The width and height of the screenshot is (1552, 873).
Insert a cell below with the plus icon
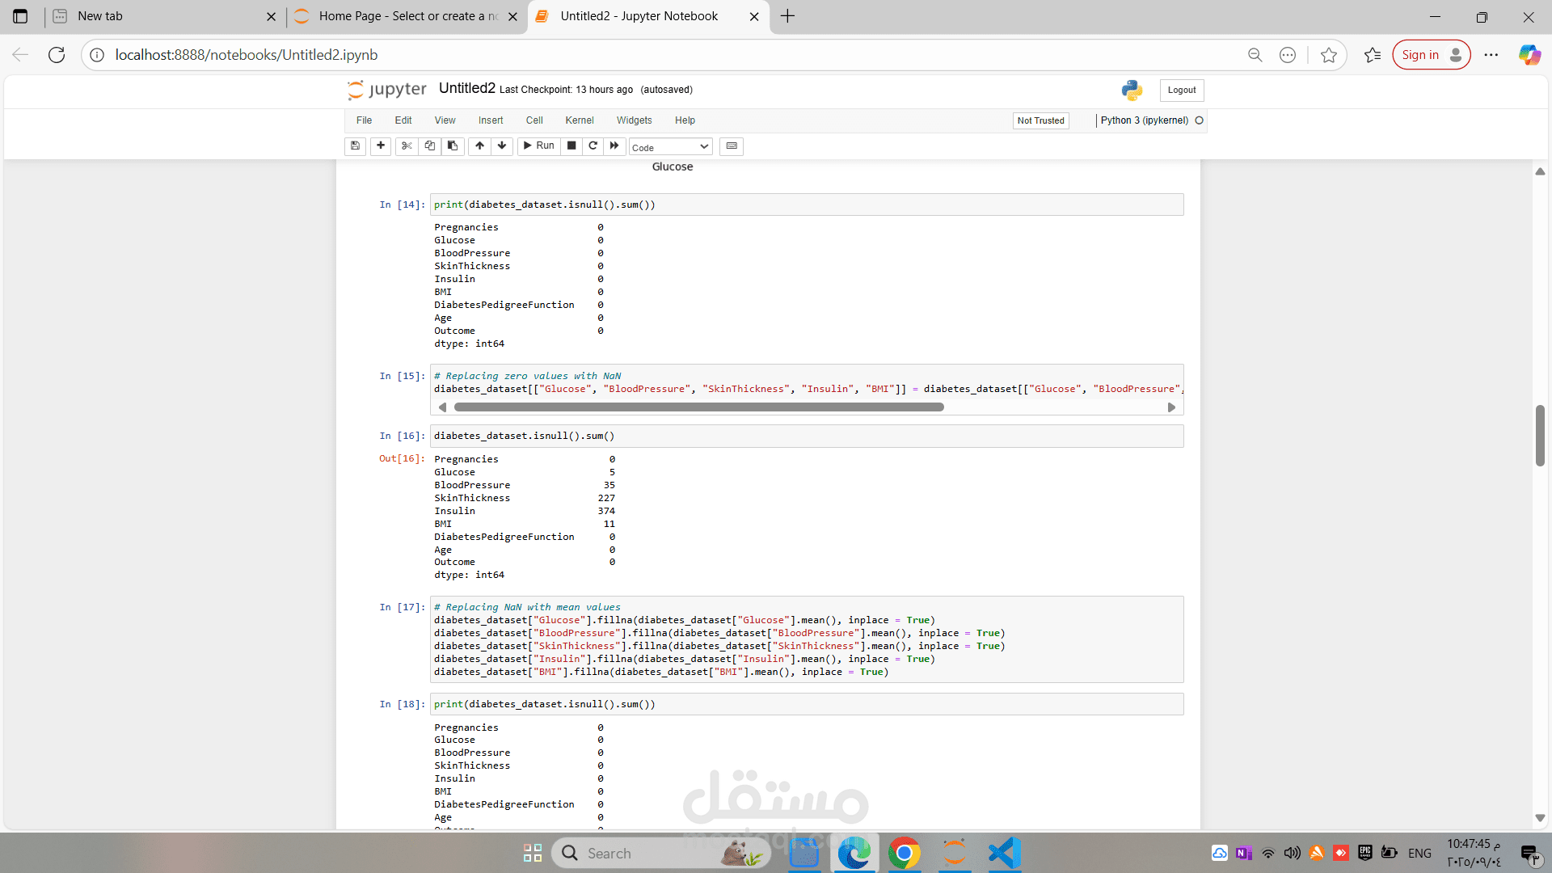[x=381, y=145]
